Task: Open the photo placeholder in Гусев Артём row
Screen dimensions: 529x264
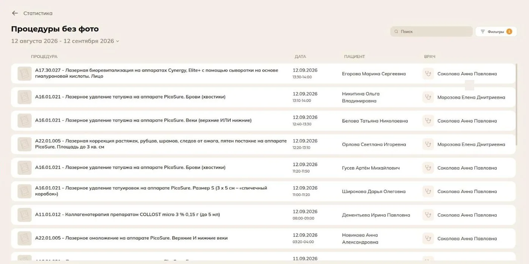Action: 25,168
